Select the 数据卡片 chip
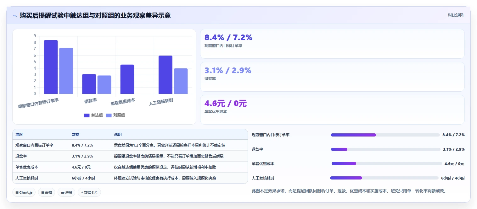Screen dimensions: 477x209 coord(89,192)
